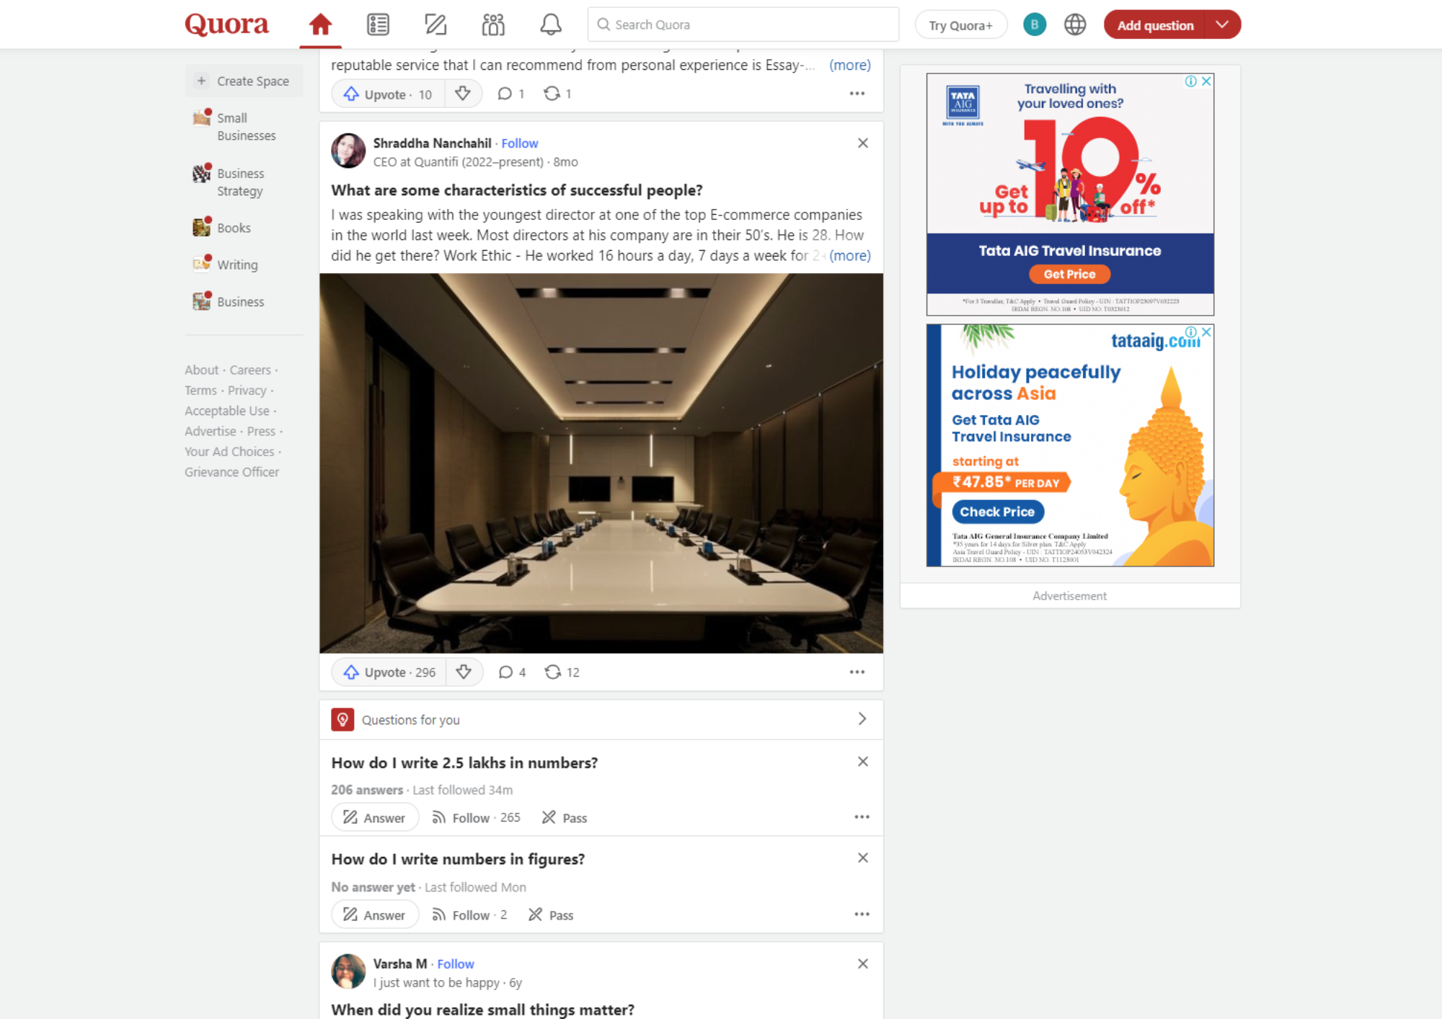This screenshot has width=1442, height=1019.
Task: Click the Search Quora field
Action: tap(743, 25)
